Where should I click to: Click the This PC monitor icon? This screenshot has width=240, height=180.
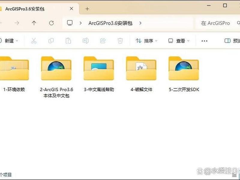[x=70, y=23]
